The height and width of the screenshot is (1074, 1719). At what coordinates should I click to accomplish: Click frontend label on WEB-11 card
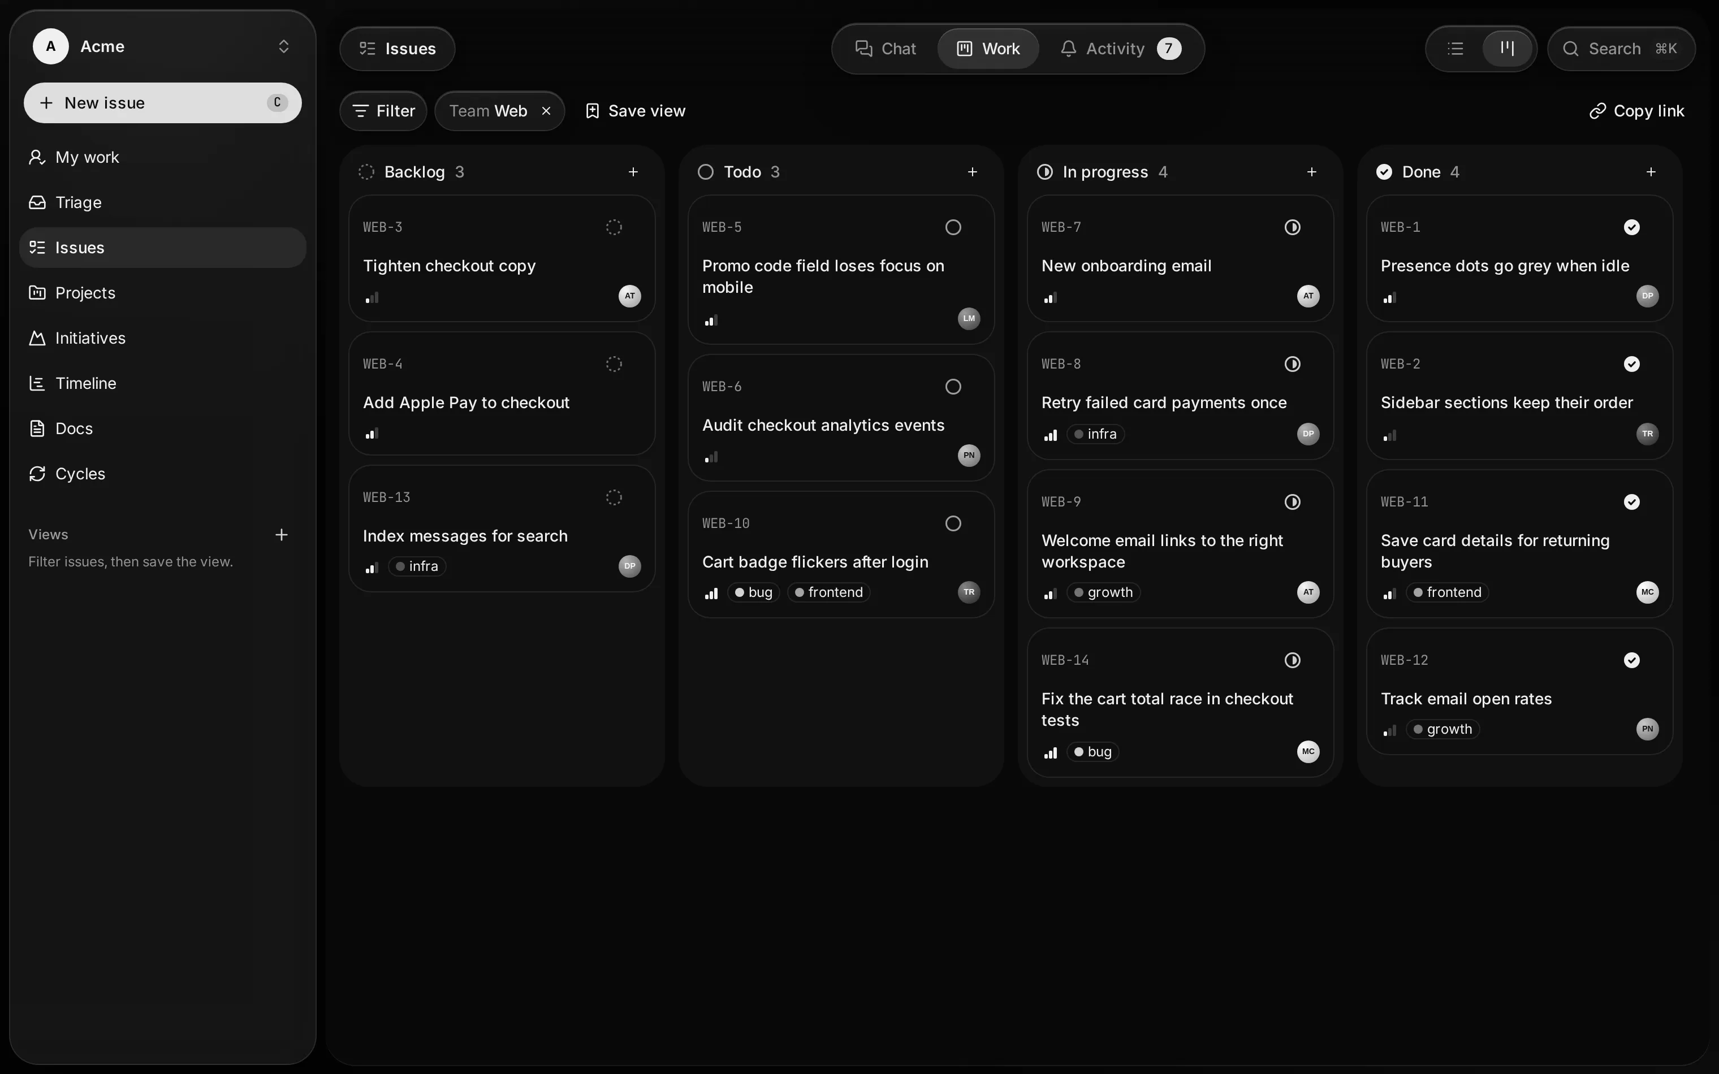pos(1447,592)
